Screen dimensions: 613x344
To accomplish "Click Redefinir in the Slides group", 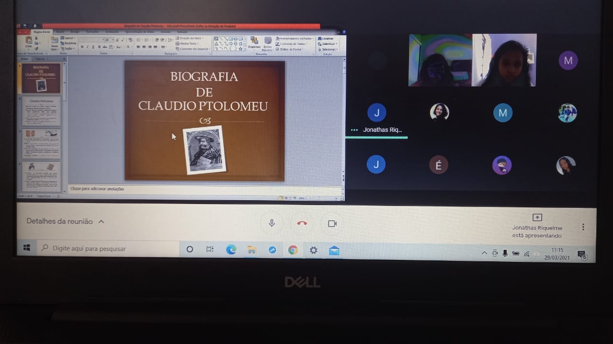I will pos(69,43).
